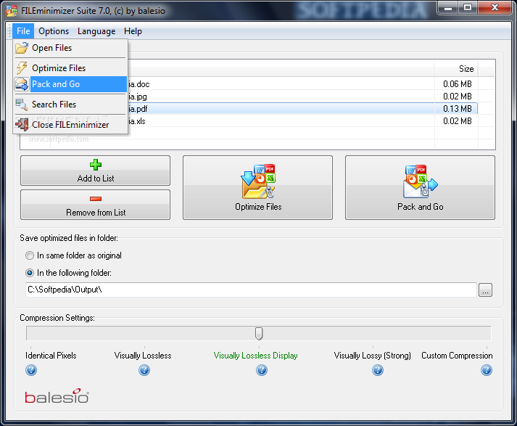Click the balesio logo

click(x=57, y=396)
